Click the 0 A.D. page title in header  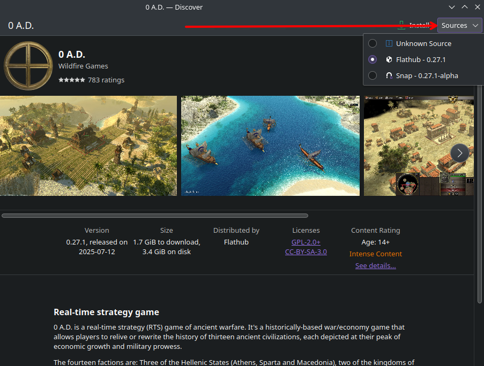21,26
